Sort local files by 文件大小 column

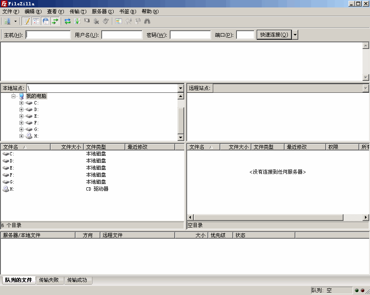click(67, 147)
